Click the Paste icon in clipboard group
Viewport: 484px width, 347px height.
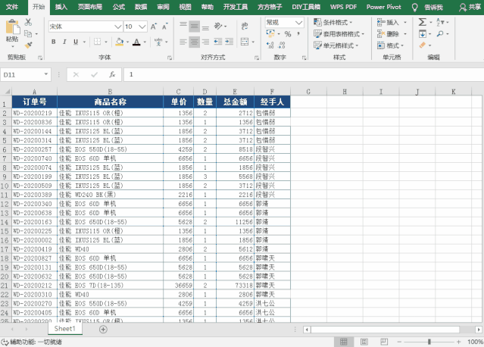tap(12, 27)
